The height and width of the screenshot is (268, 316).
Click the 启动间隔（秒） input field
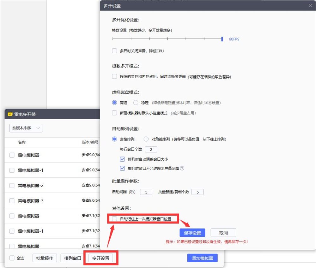(x=146, y=192)
